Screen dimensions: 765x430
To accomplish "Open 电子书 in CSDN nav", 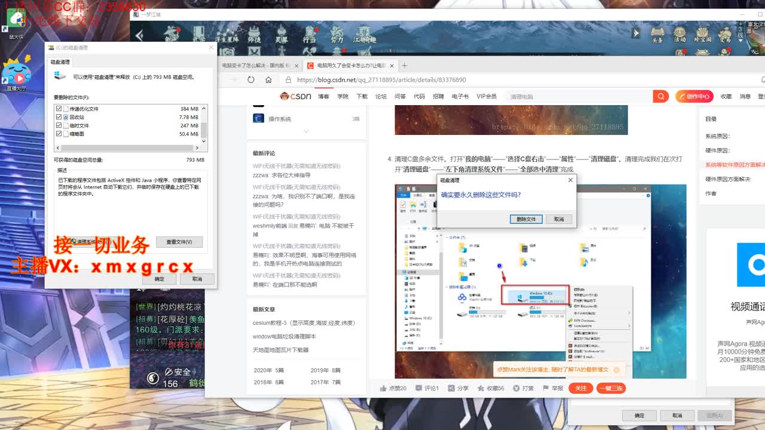I will click(460, 96).
